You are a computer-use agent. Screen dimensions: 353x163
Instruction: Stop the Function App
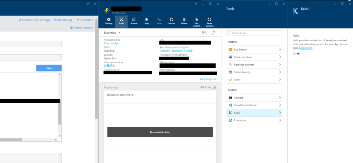[x=147, y=21]
